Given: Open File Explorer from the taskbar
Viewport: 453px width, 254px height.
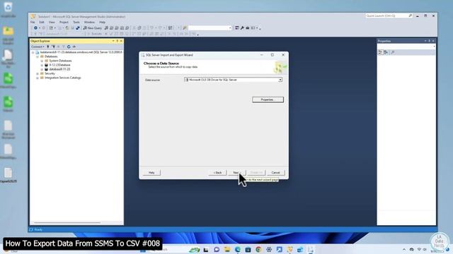Looking at the screenshot, I should (227, 249).
